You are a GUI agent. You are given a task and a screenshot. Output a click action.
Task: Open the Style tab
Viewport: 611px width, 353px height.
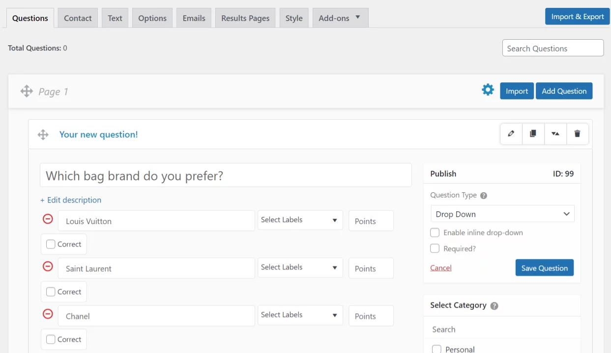click(293, 18)
